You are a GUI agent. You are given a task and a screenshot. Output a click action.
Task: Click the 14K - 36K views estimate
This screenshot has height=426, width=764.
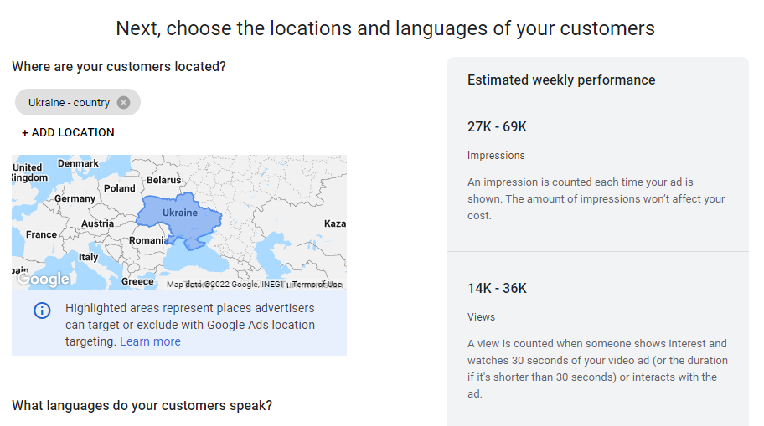point(497,288)
